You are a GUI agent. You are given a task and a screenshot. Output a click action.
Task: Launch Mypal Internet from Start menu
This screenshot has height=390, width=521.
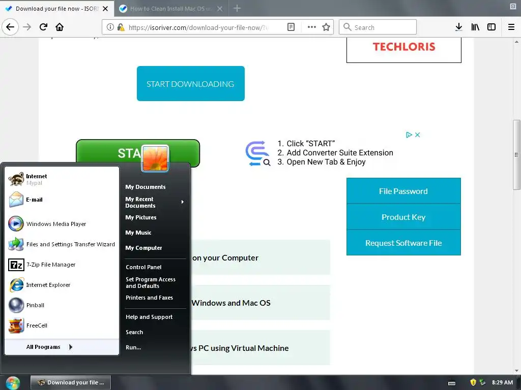(x=62, y=179)
